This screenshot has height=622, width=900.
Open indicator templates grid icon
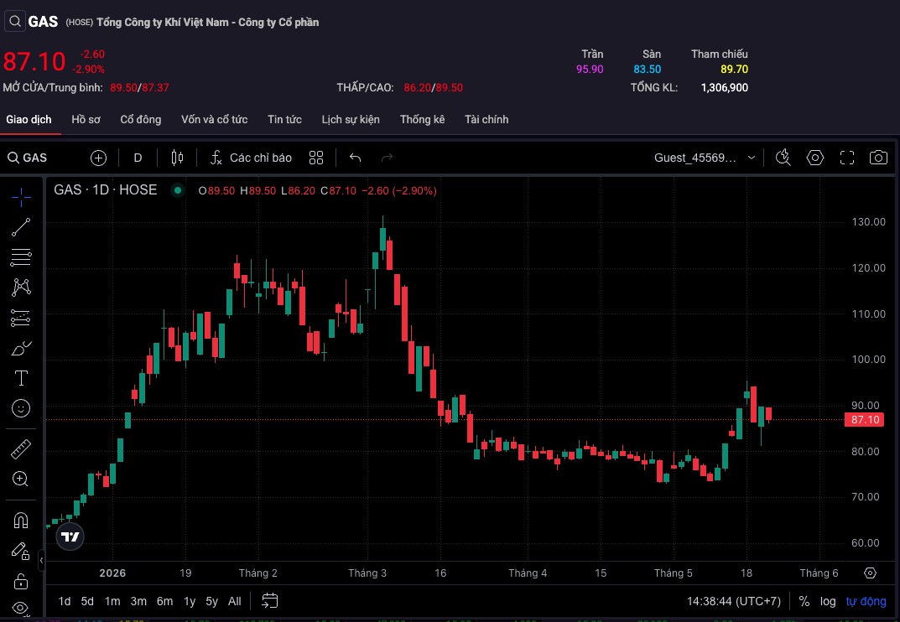point(316,158)
